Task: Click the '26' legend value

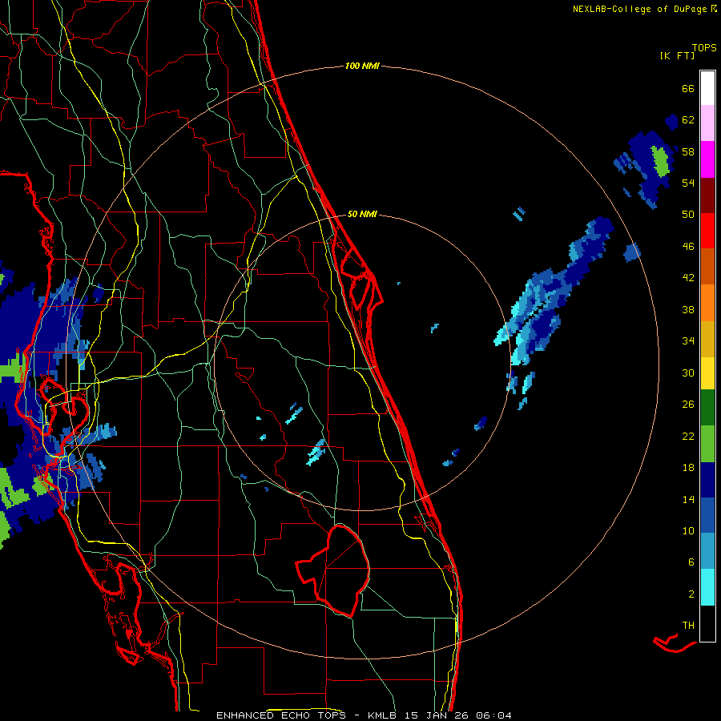Action: [688, 405]
